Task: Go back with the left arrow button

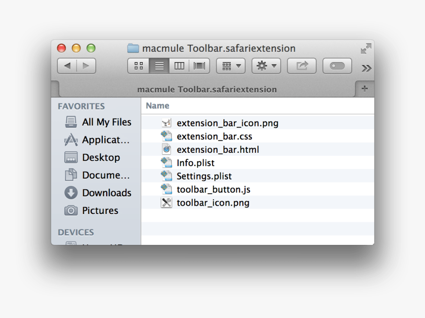Action: 67,66
